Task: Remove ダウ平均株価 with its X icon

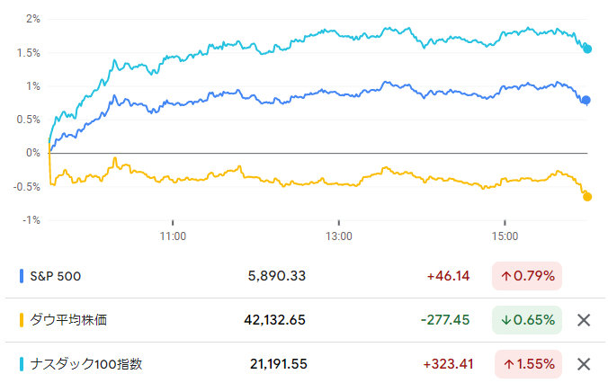Action: tap(584, 320)
